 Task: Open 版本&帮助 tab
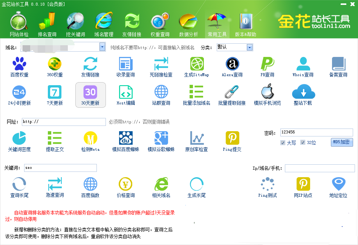coord(246,25)
